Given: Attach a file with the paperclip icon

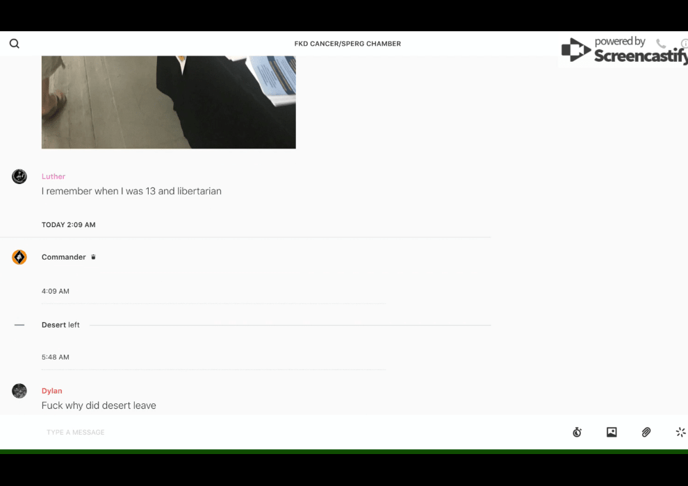Looking at the screenshot, I should 646,433.
